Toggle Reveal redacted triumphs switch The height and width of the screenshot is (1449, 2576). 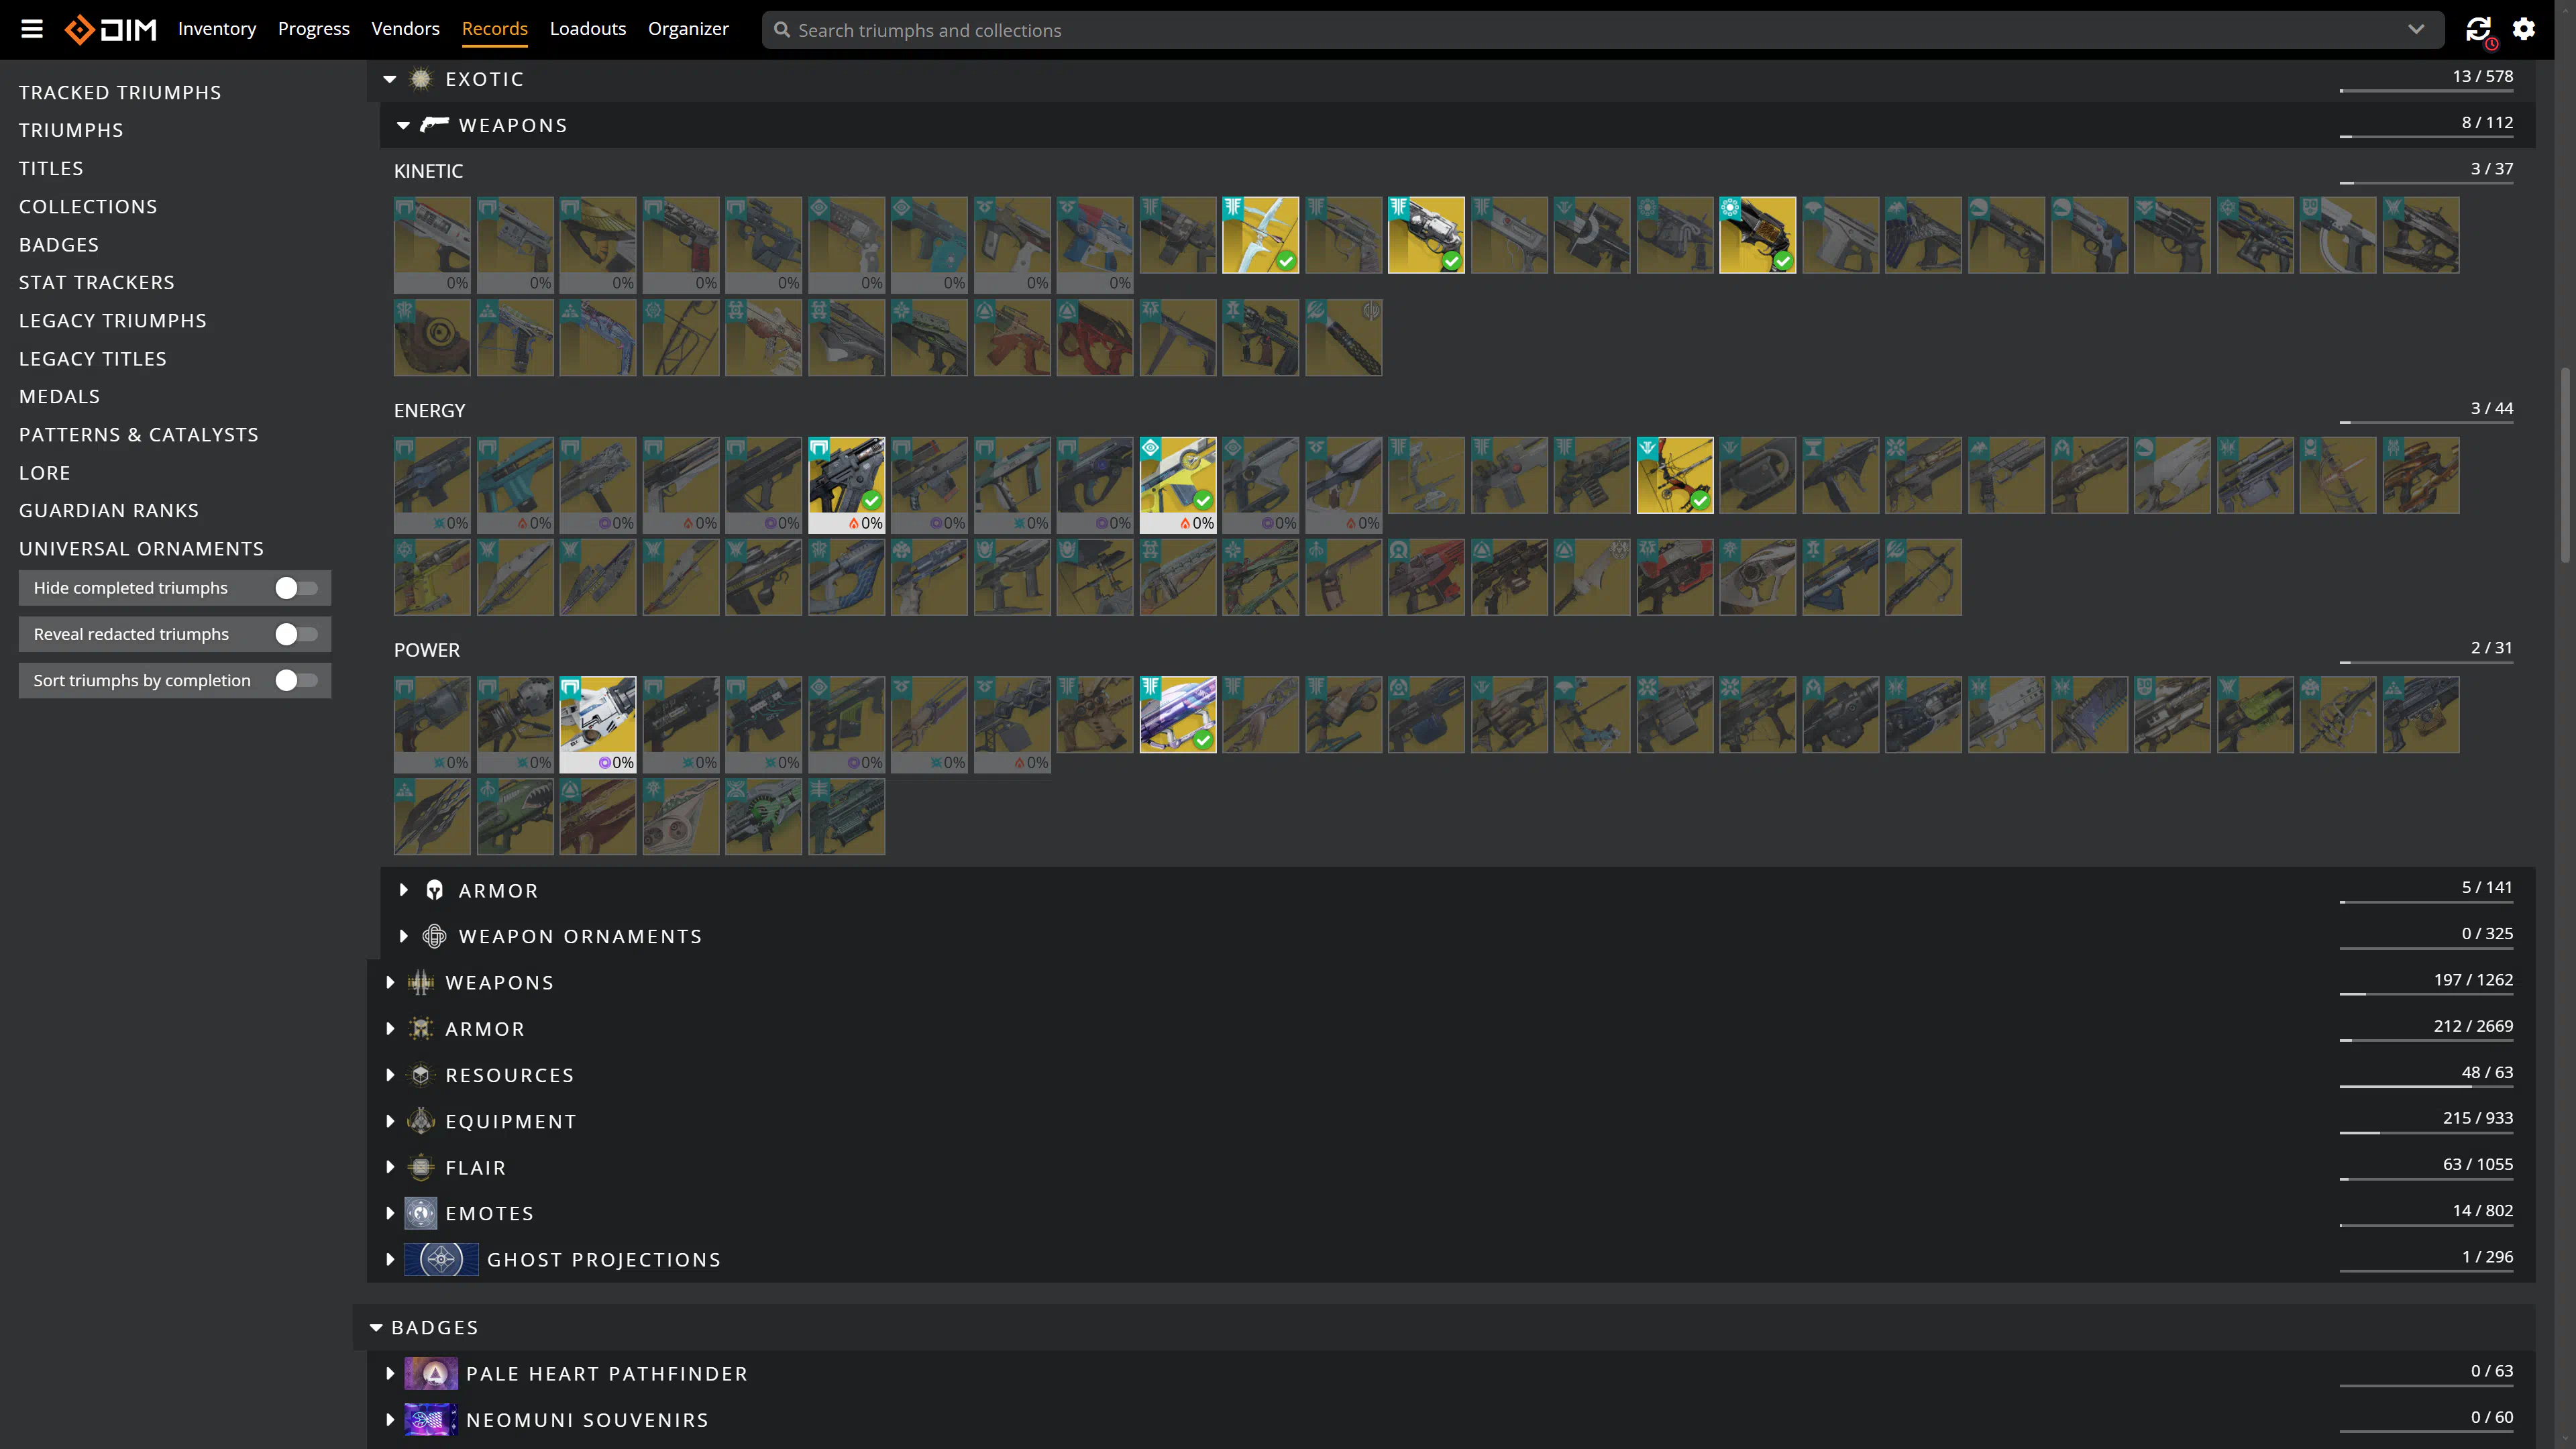[x=296, y=634]
